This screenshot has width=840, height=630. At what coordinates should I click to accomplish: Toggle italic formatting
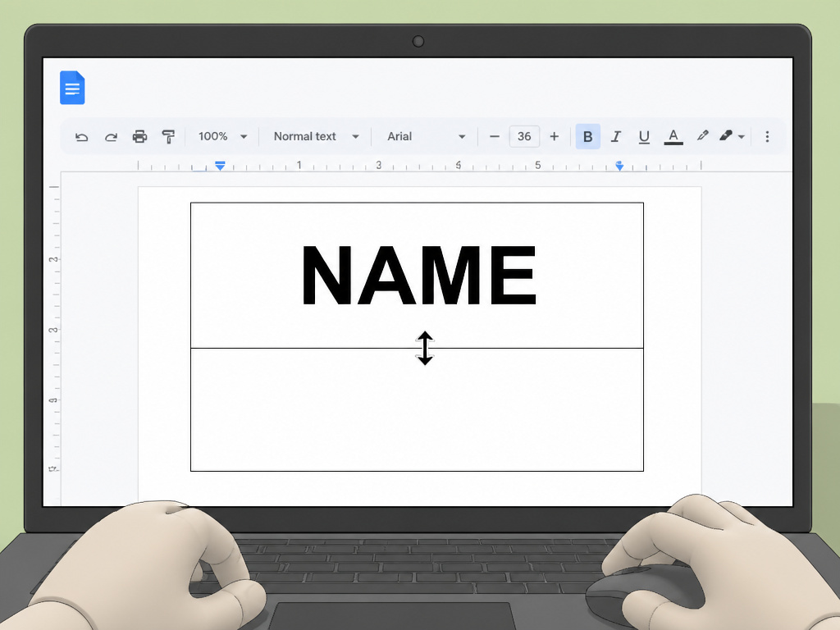(x=616, y=137)
